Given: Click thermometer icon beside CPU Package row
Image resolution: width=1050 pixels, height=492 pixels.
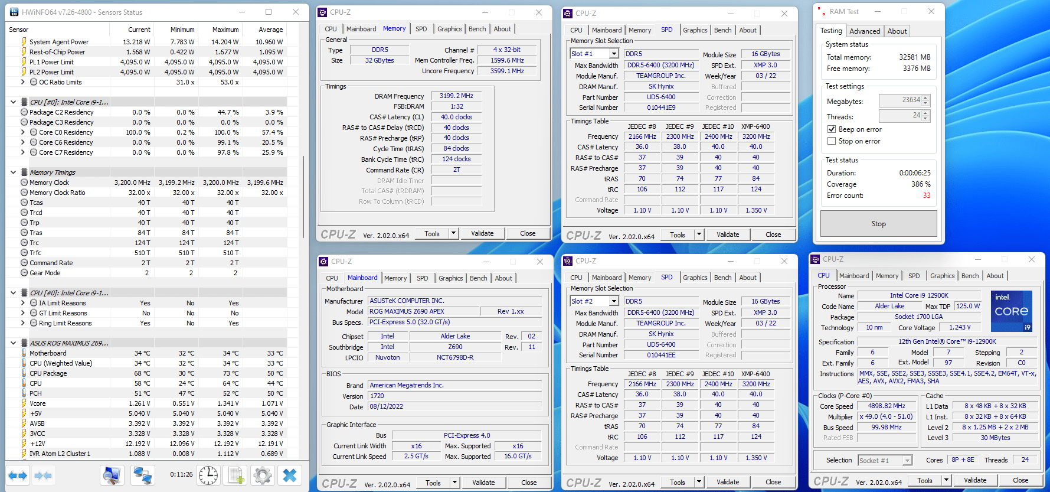Looking at the screenshot, I should point(24,373).
